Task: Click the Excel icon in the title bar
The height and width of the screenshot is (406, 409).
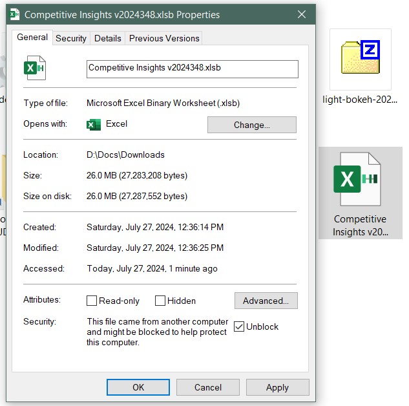Action: coord(15,14)
